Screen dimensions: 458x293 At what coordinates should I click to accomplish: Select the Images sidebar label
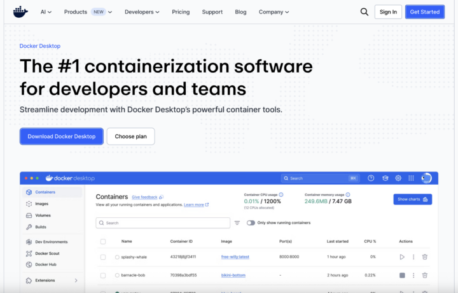[42, 204]
